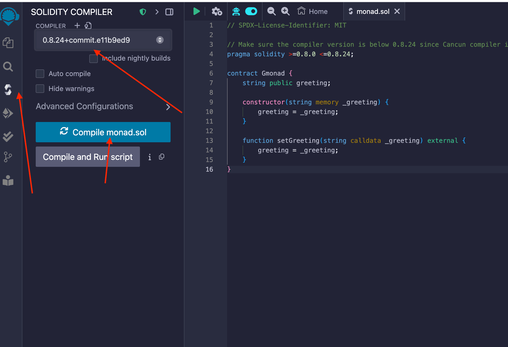Image resolution: width=508 pixels, height=347 pixels.
Task: Click line number 1 in gutter
Action: click(211, 25)
